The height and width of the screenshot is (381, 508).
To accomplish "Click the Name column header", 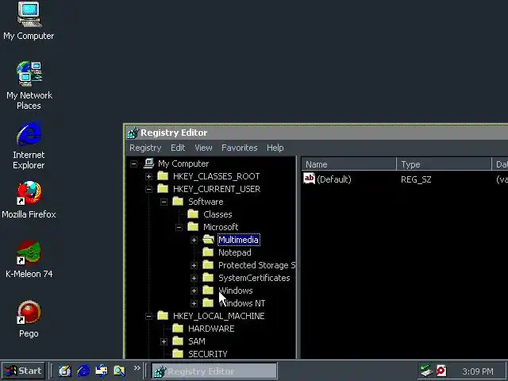I will pos(348,164).
